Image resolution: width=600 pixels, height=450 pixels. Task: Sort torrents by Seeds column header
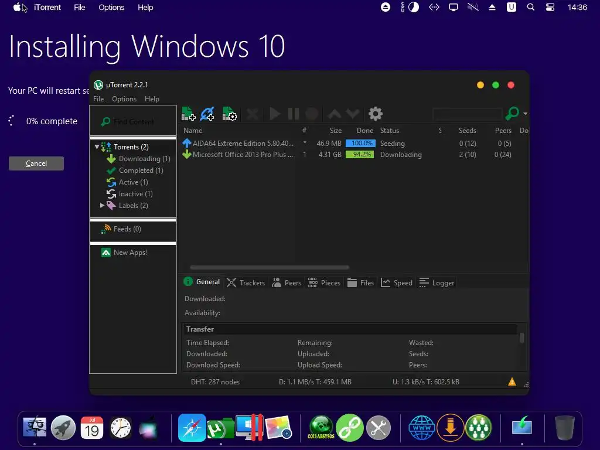[x=467, y=131]
